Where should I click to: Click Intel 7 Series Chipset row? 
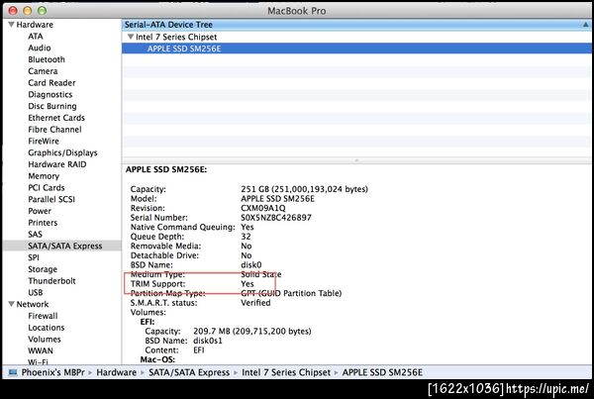click(x=356, y=37)
